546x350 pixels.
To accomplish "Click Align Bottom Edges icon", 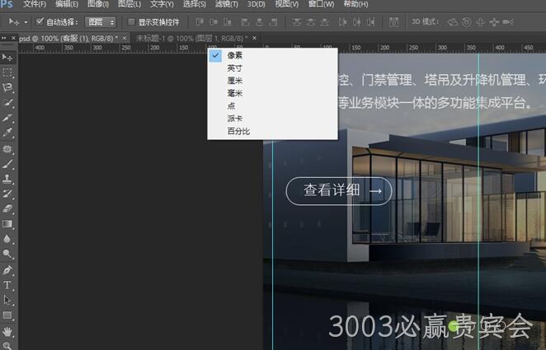I will click(x=228, y=22).
